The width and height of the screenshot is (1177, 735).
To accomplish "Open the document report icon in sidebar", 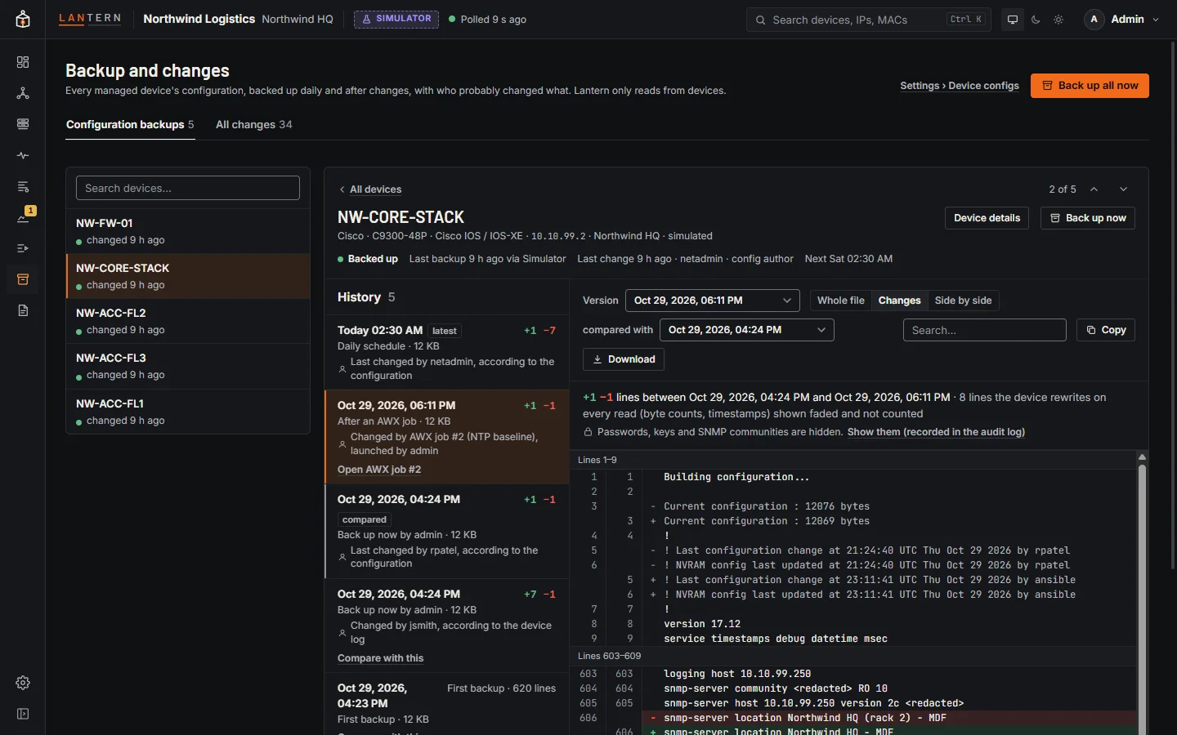I will [x=23, y=310].
